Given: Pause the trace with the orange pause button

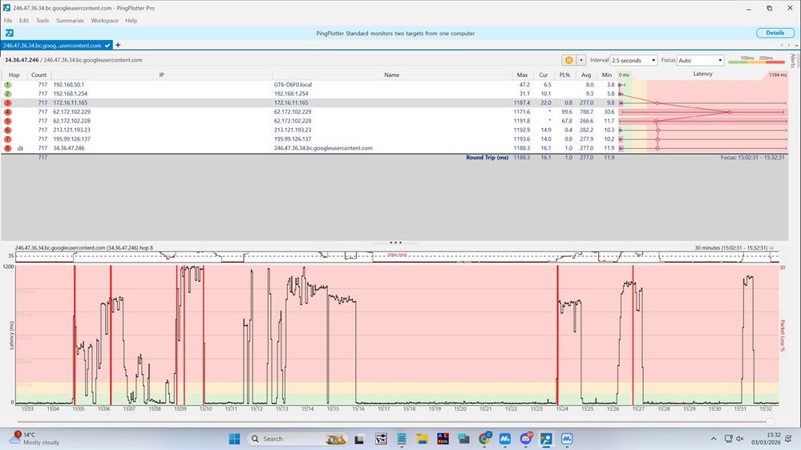Looking at the screenshot, I should [x=568, y=60].
